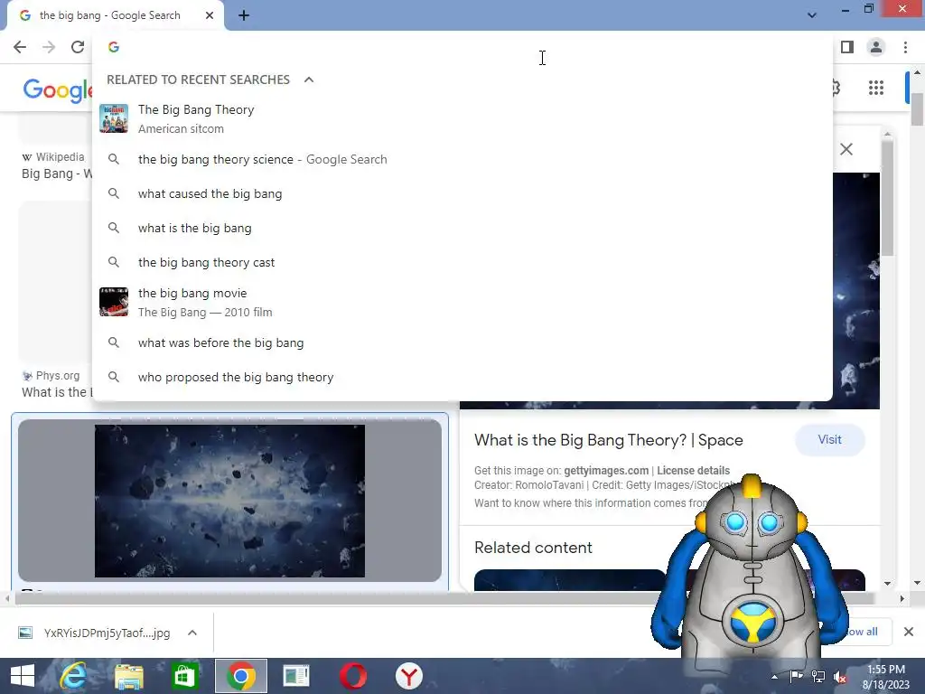Launch Opera from taskbar
The height and width of the screenshot is (694, 925).
point(353,676)
